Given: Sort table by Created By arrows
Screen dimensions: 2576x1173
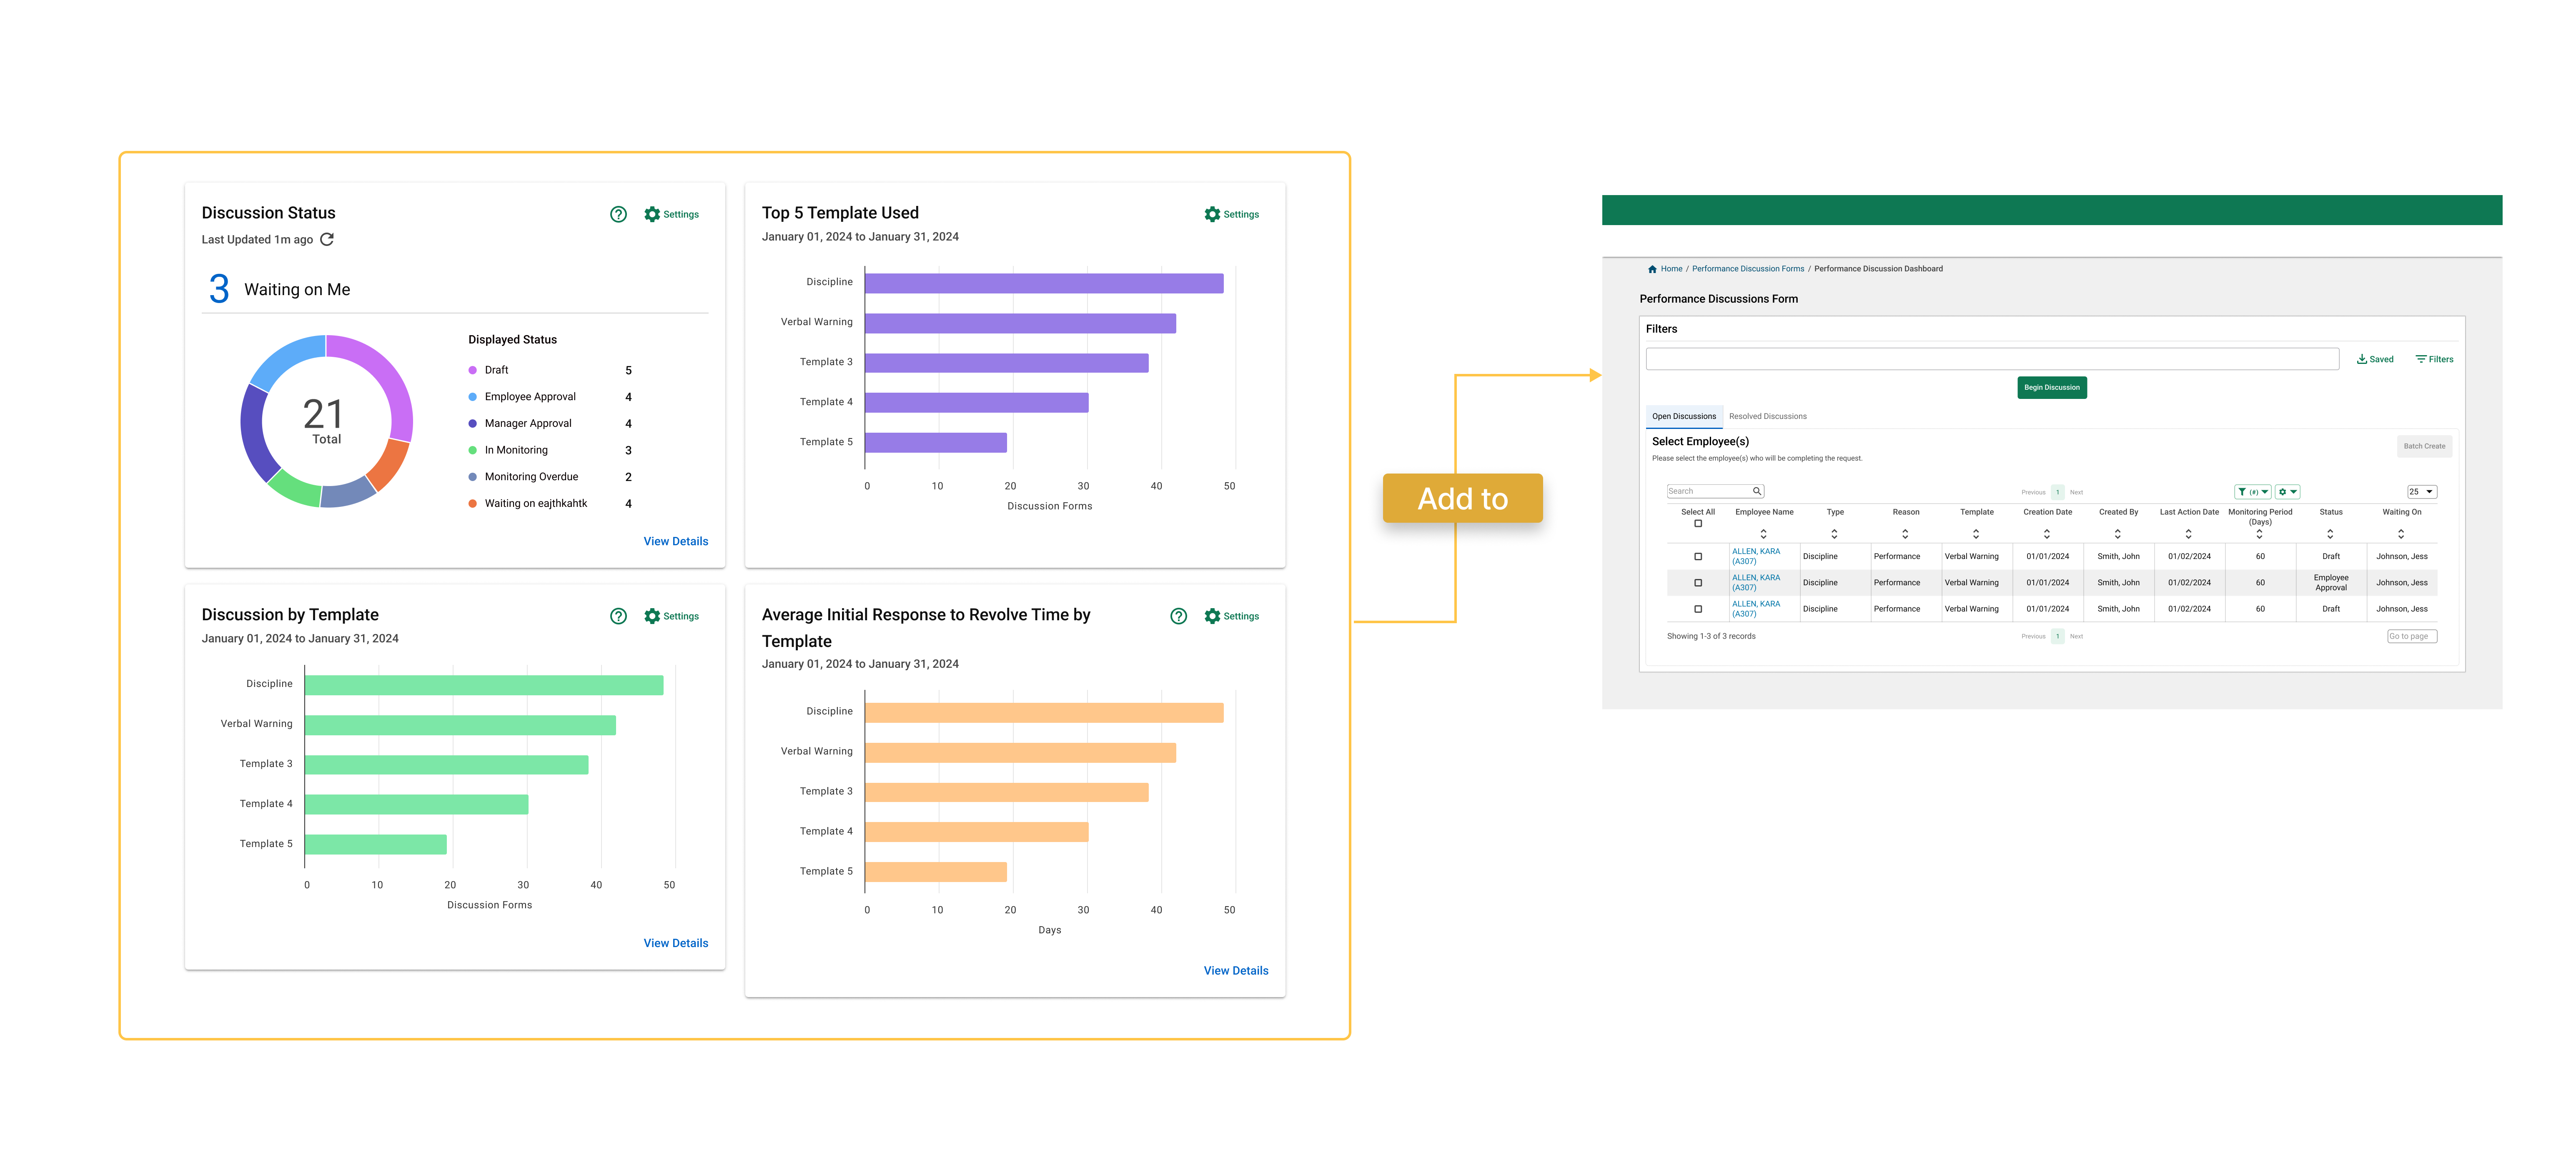Looking at the screenshot, I should tap(2117, 534).
